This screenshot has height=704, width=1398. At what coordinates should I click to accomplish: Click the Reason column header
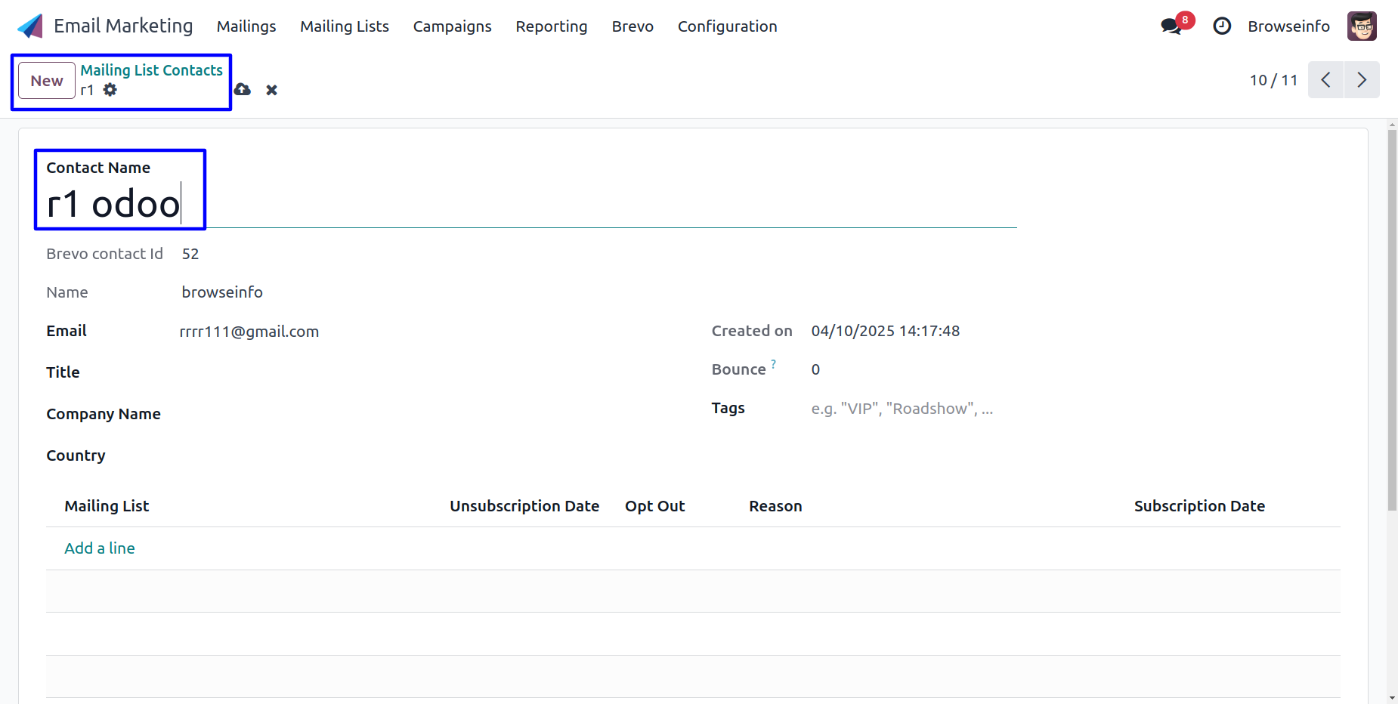(x=775, y=506)
